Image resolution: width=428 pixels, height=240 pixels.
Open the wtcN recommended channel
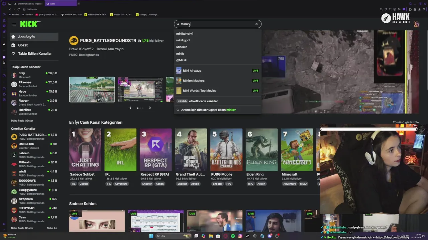(34, 173)
